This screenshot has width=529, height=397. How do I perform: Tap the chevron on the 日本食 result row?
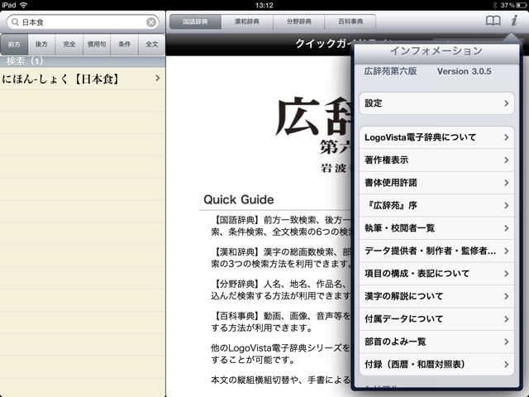158,79
